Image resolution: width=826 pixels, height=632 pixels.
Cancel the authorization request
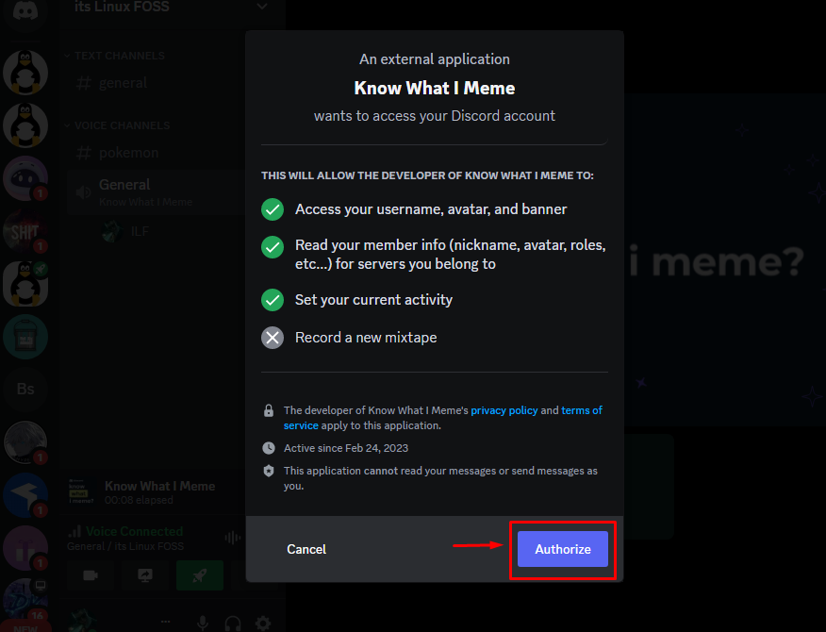306,549
